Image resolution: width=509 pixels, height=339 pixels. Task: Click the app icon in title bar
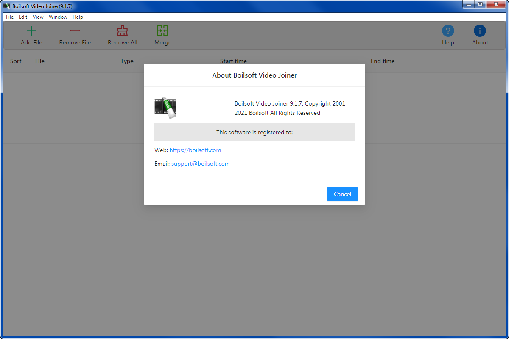click(7, 6)
